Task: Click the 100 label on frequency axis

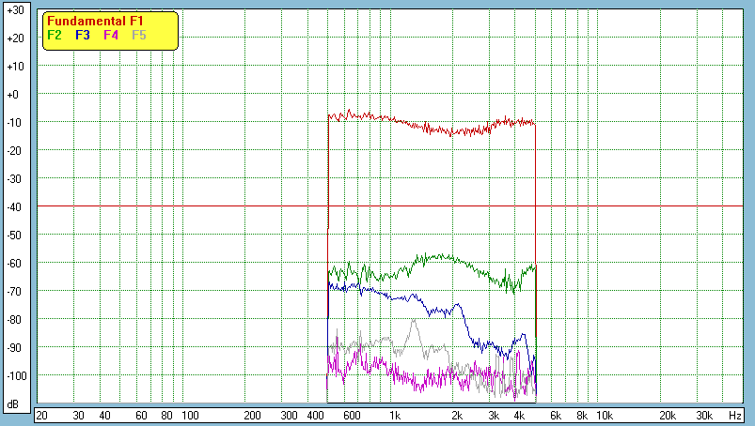Action: click(x=189, y=415)
